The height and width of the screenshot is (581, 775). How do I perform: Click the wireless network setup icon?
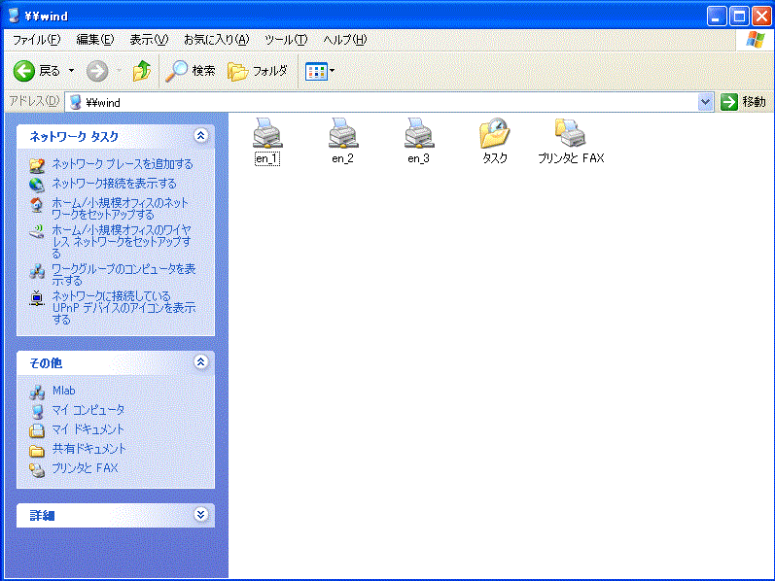(37, 231)
